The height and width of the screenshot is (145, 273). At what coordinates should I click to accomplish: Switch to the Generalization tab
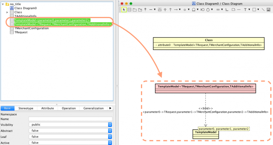pyautogui.click(x=94, y=108)
